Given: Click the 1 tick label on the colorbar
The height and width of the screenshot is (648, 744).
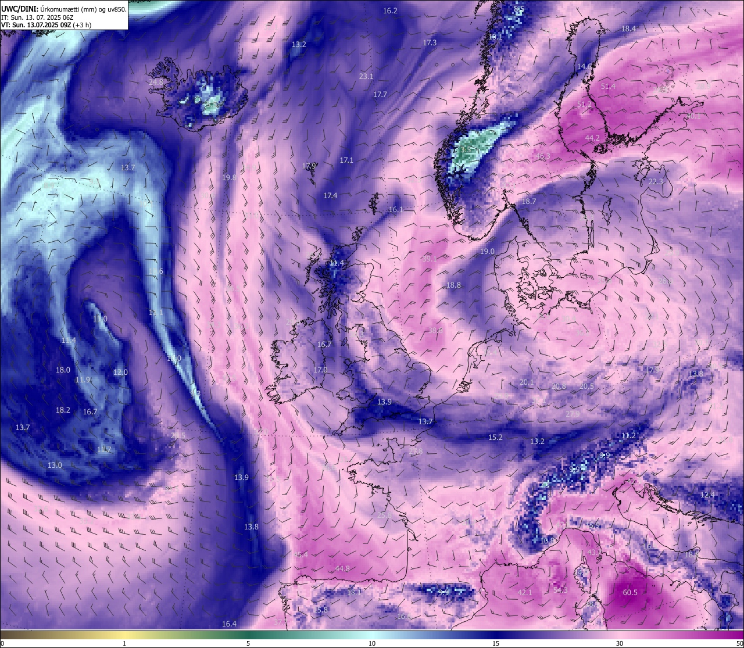Looking at the screenshot, I should pos(124,643).
